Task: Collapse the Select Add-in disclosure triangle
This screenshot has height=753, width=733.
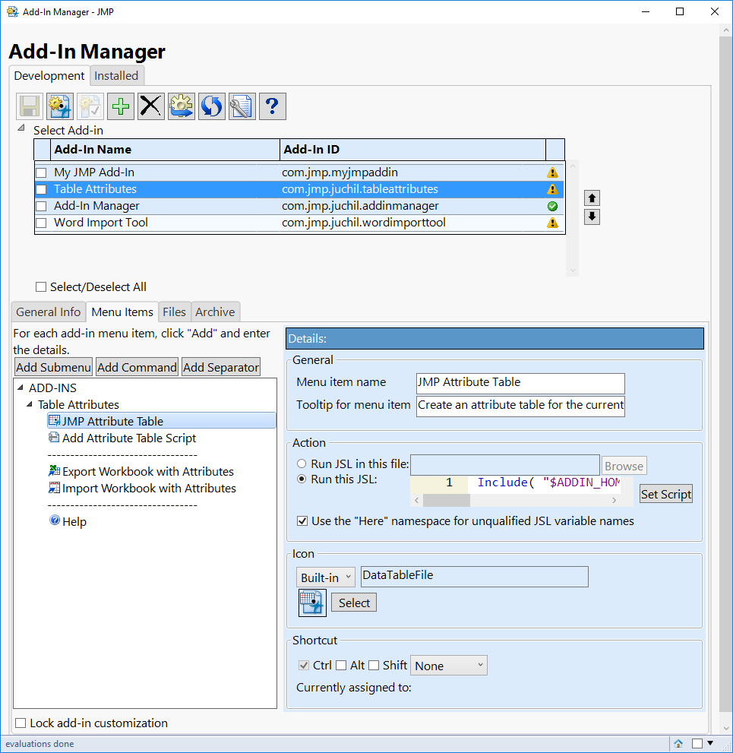Action: click(x=21, y=128)
